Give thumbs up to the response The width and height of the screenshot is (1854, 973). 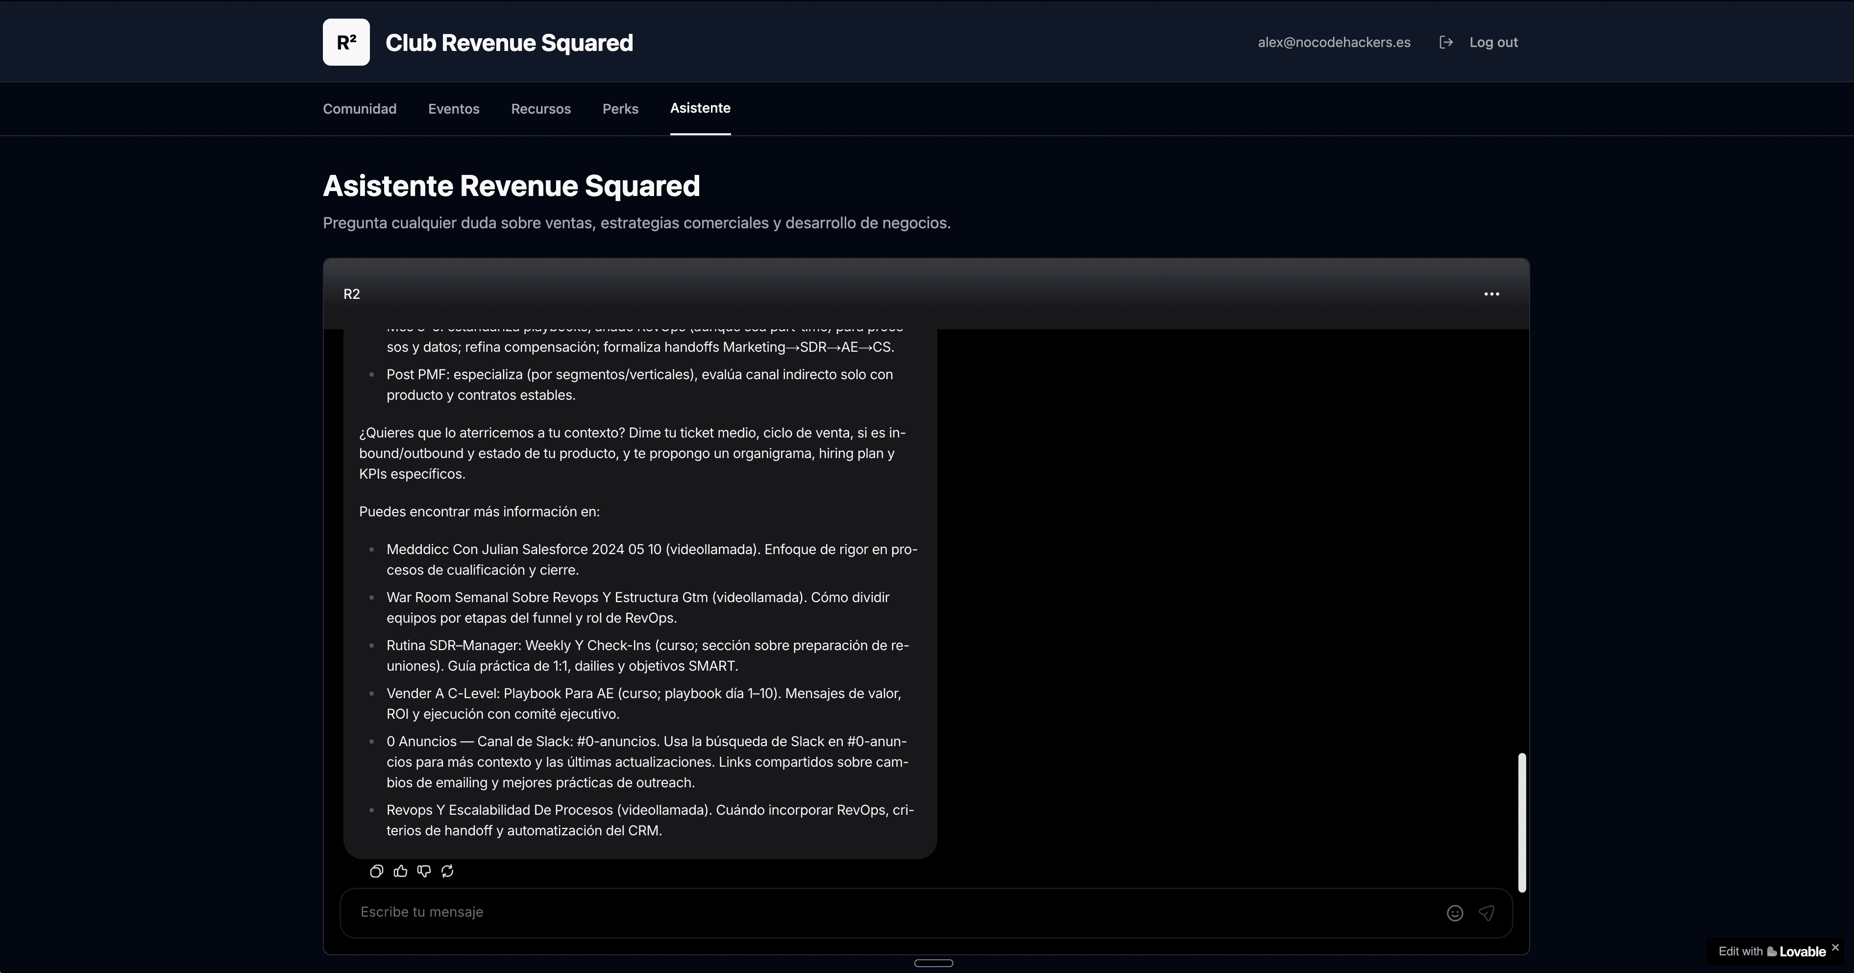401,872
